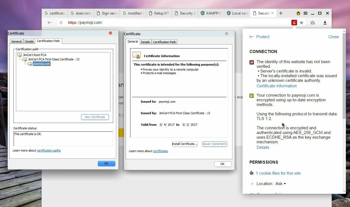The height and width of the screenshot is (207, 350).
Task: Open Certification Path tab in right window
Action: (164, 42)
